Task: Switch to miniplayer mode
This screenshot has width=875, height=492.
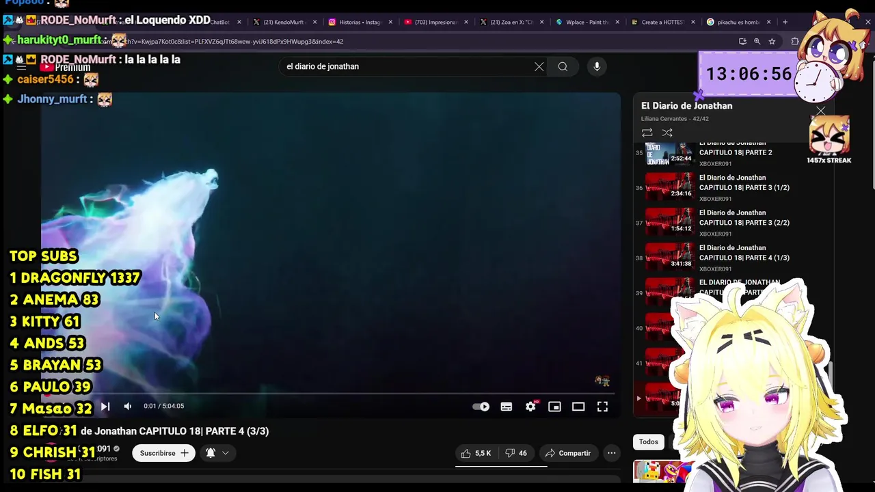Action: pyautogui.click(x=554, y=407)
